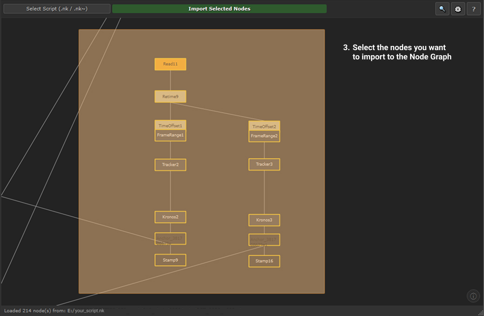Viewport: 484px width, 316px height.
Task: Select the Kronos3 node
Action: pyautogui.click(x=264, y=220)
